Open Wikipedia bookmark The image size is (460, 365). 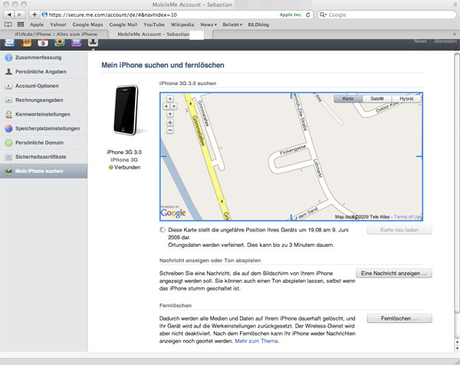point(182,25)
